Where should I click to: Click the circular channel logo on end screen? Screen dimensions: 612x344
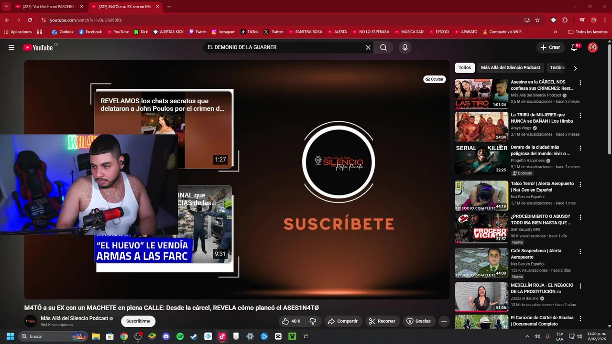(339, 162)
